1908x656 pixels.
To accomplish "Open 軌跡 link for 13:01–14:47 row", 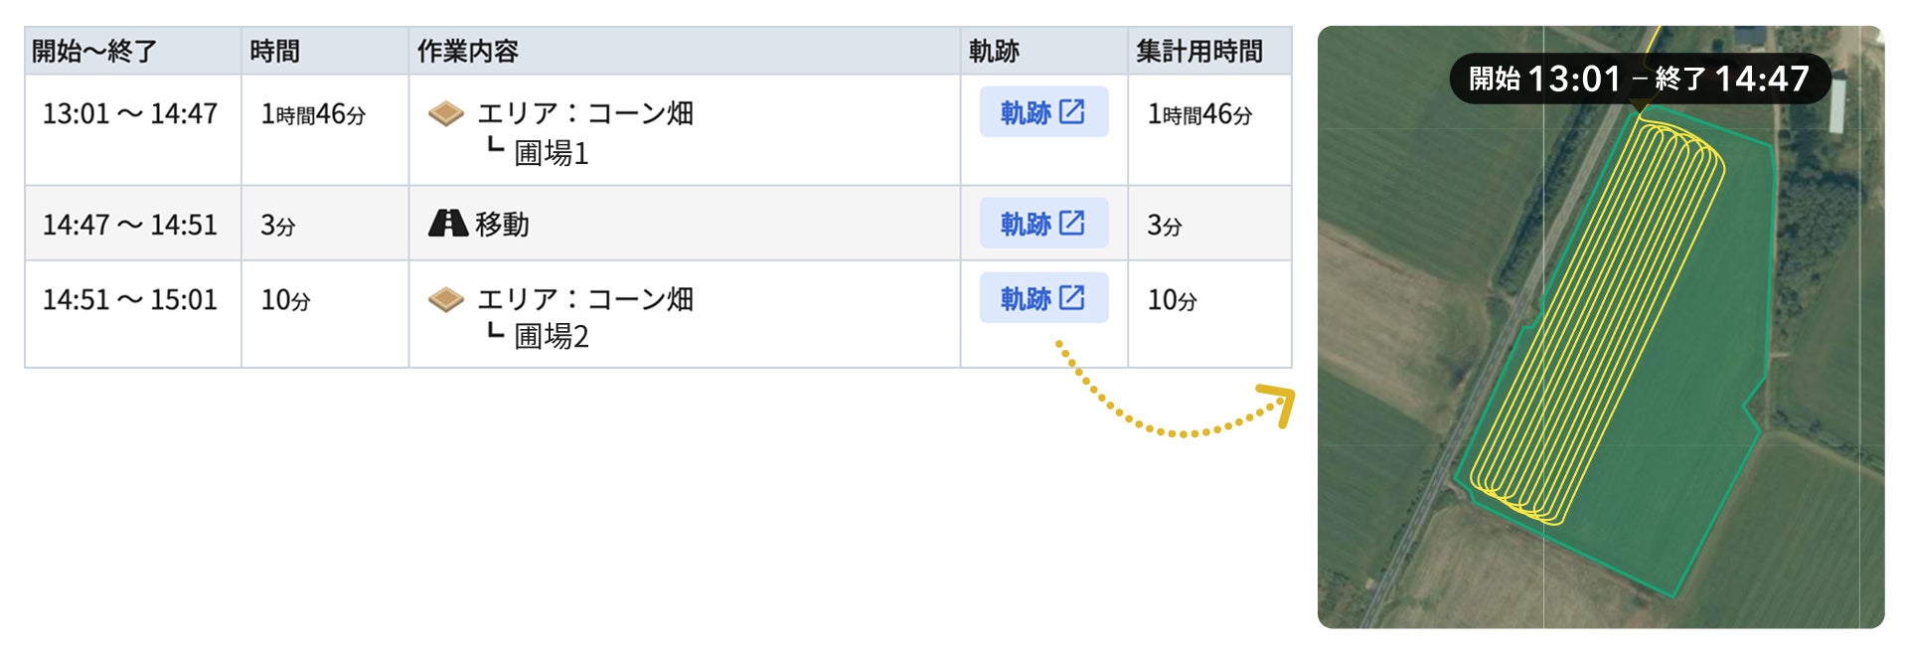I will coord(1043,111).
